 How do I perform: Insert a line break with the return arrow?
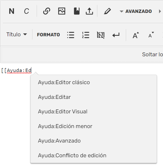point(116,35)
